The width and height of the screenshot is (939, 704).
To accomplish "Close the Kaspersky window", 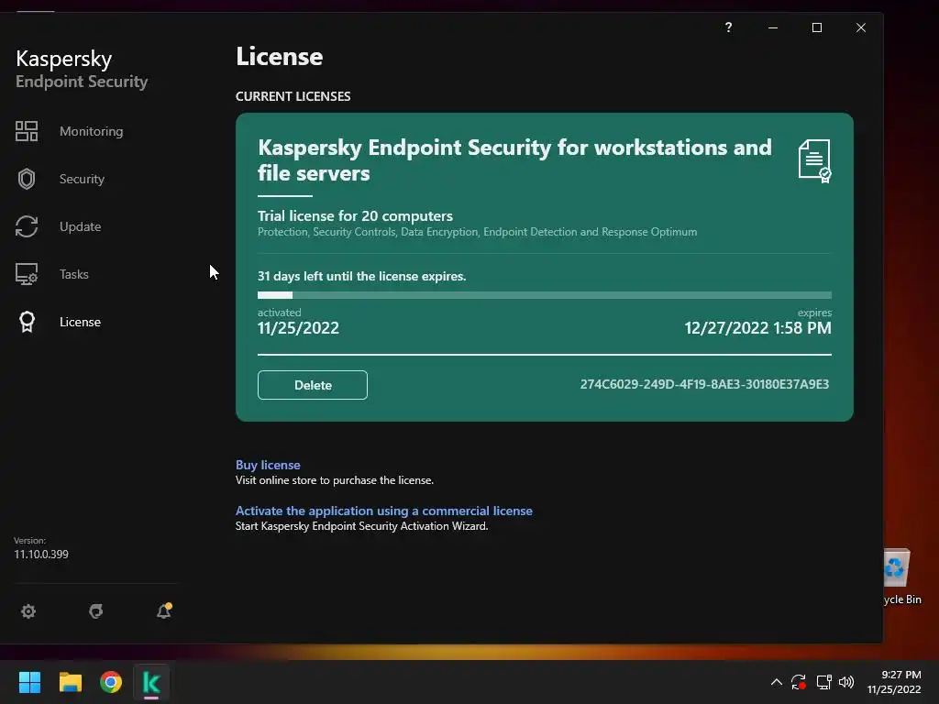I will coord(861,27).
